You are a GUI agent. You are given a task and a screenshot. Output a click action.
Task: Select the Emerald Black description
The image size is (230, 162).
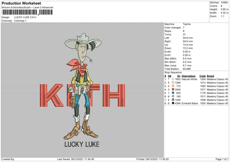(190, 104)
